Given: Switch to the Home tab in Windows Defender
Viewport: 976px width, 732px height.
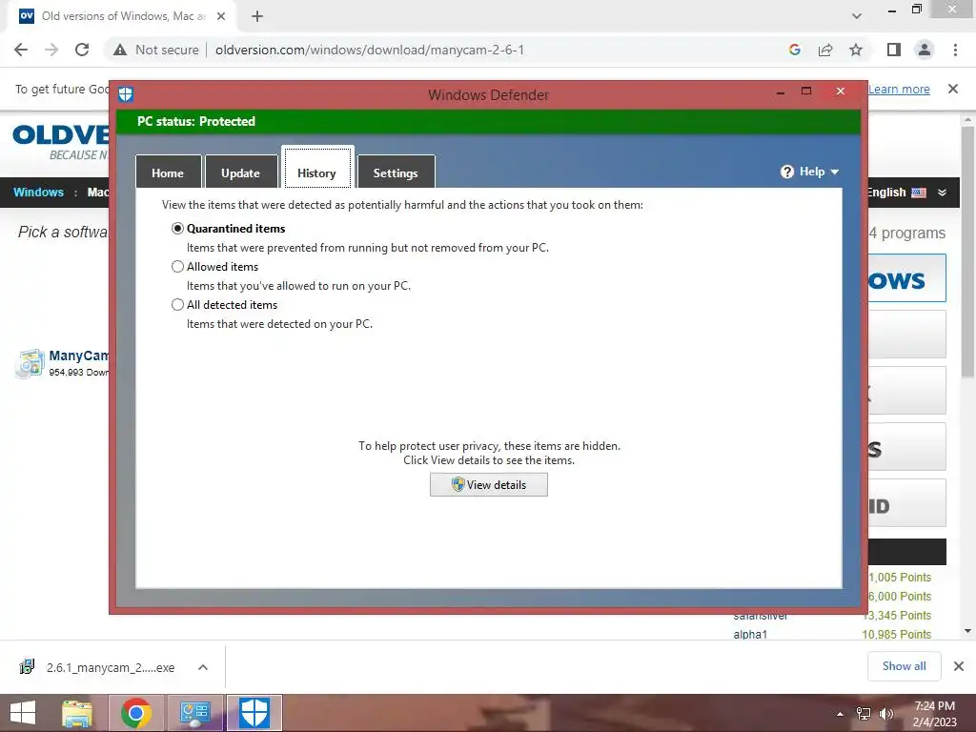Looking at the screenshot, I should click(168, 173).
